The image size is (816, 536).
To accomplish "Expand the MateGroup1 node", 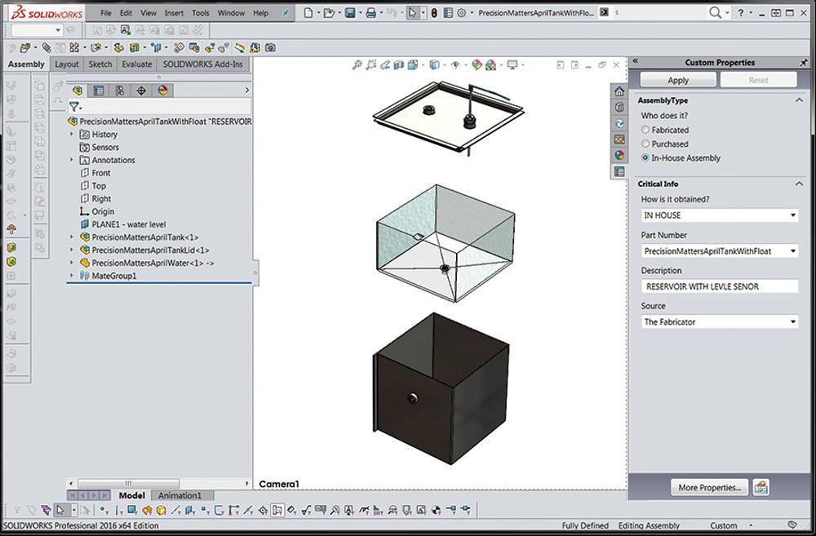I will tap(72, 275).
